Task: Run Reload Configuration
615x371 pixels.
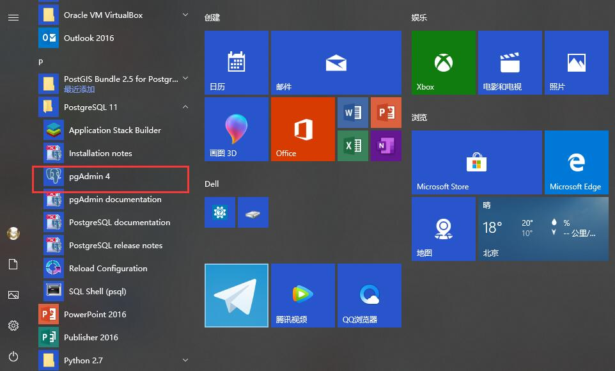Action: [x=116, y=269]
